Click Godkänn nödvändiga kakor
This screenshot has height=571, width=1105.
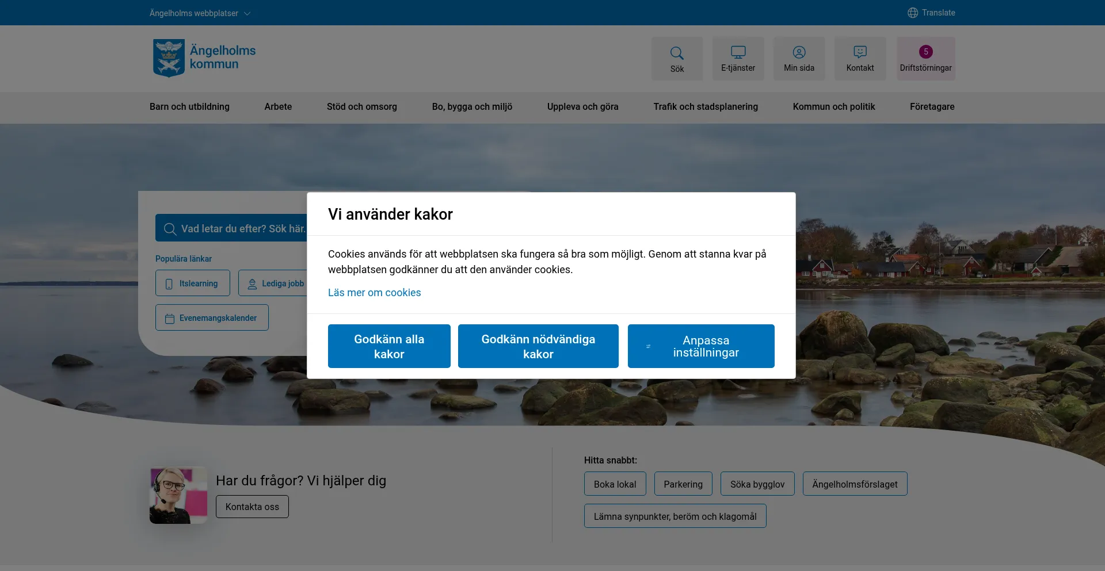pyautogui.click(x=538, y=346)
